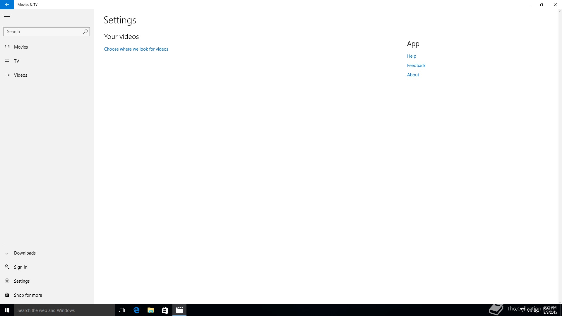Launch Microsoft Edge from taskbar

click(x=136, y=310)
